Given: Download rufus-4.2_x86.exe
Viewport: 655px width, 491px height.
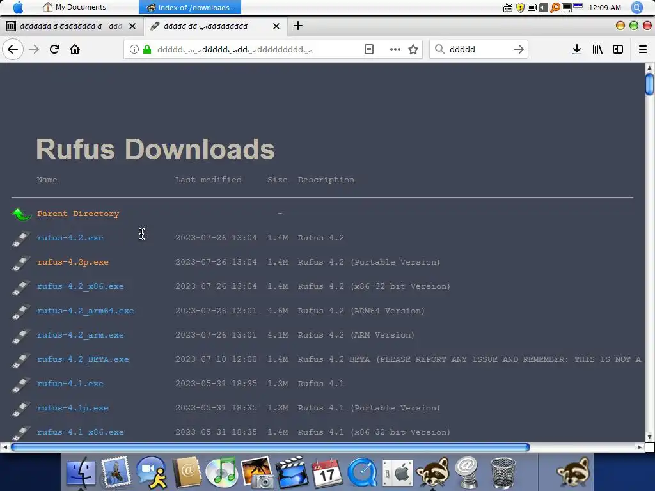Looking at the screenshot, I should tap(80, 286).
